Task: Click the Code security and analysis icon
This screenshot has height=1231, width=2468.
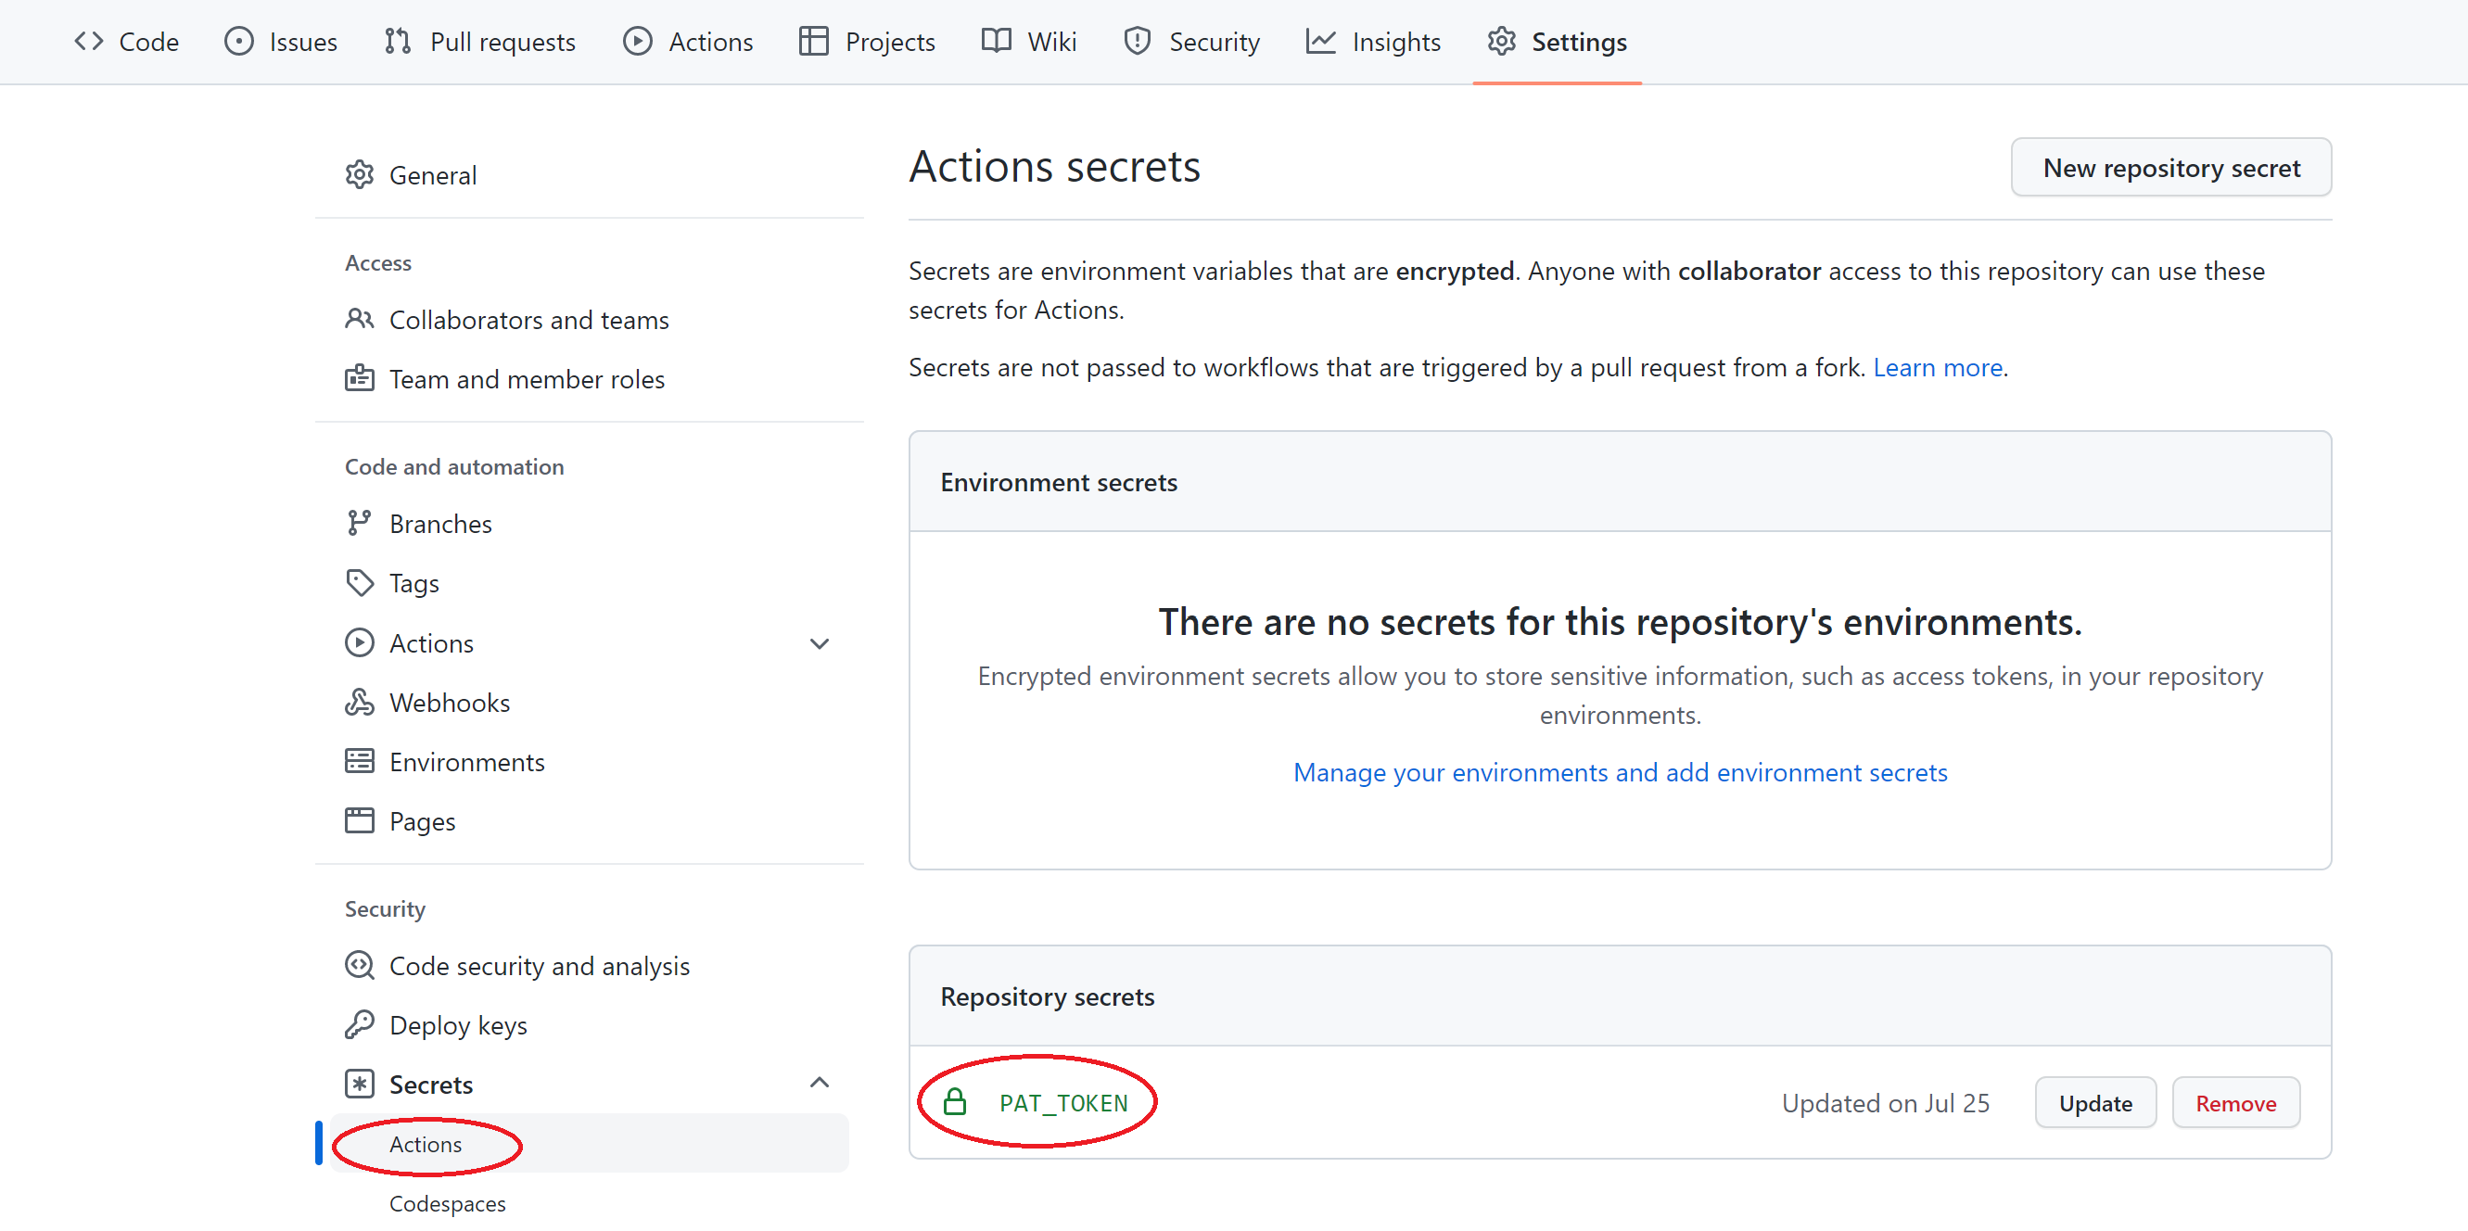Action: point(360,966)
